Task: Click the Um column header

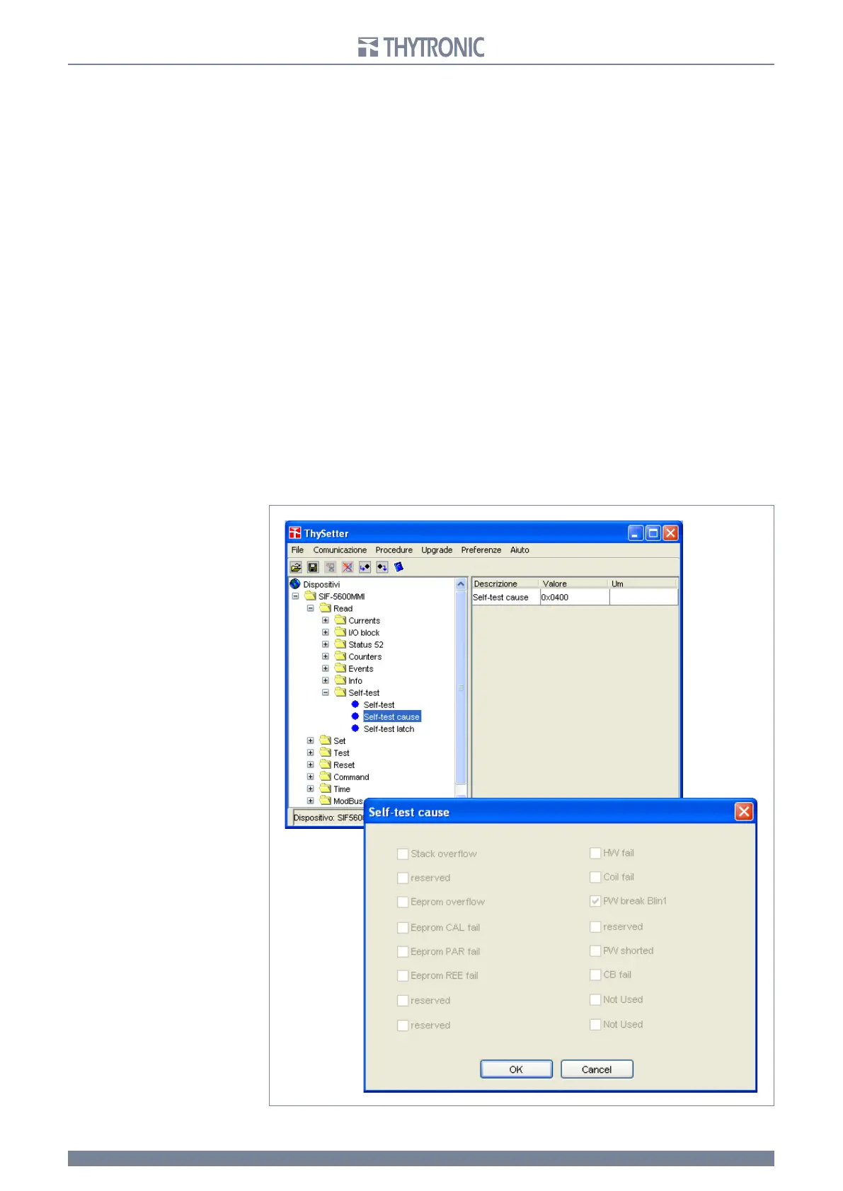Action: (x=643, y=583)
